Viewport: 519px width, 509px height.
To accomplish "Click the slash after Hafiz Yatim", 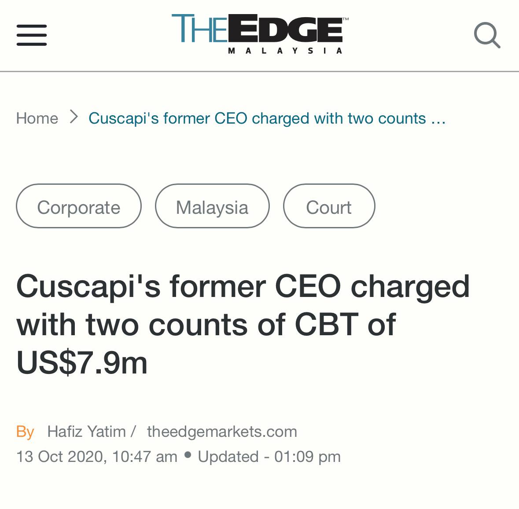I will click(x=133, y=432).
